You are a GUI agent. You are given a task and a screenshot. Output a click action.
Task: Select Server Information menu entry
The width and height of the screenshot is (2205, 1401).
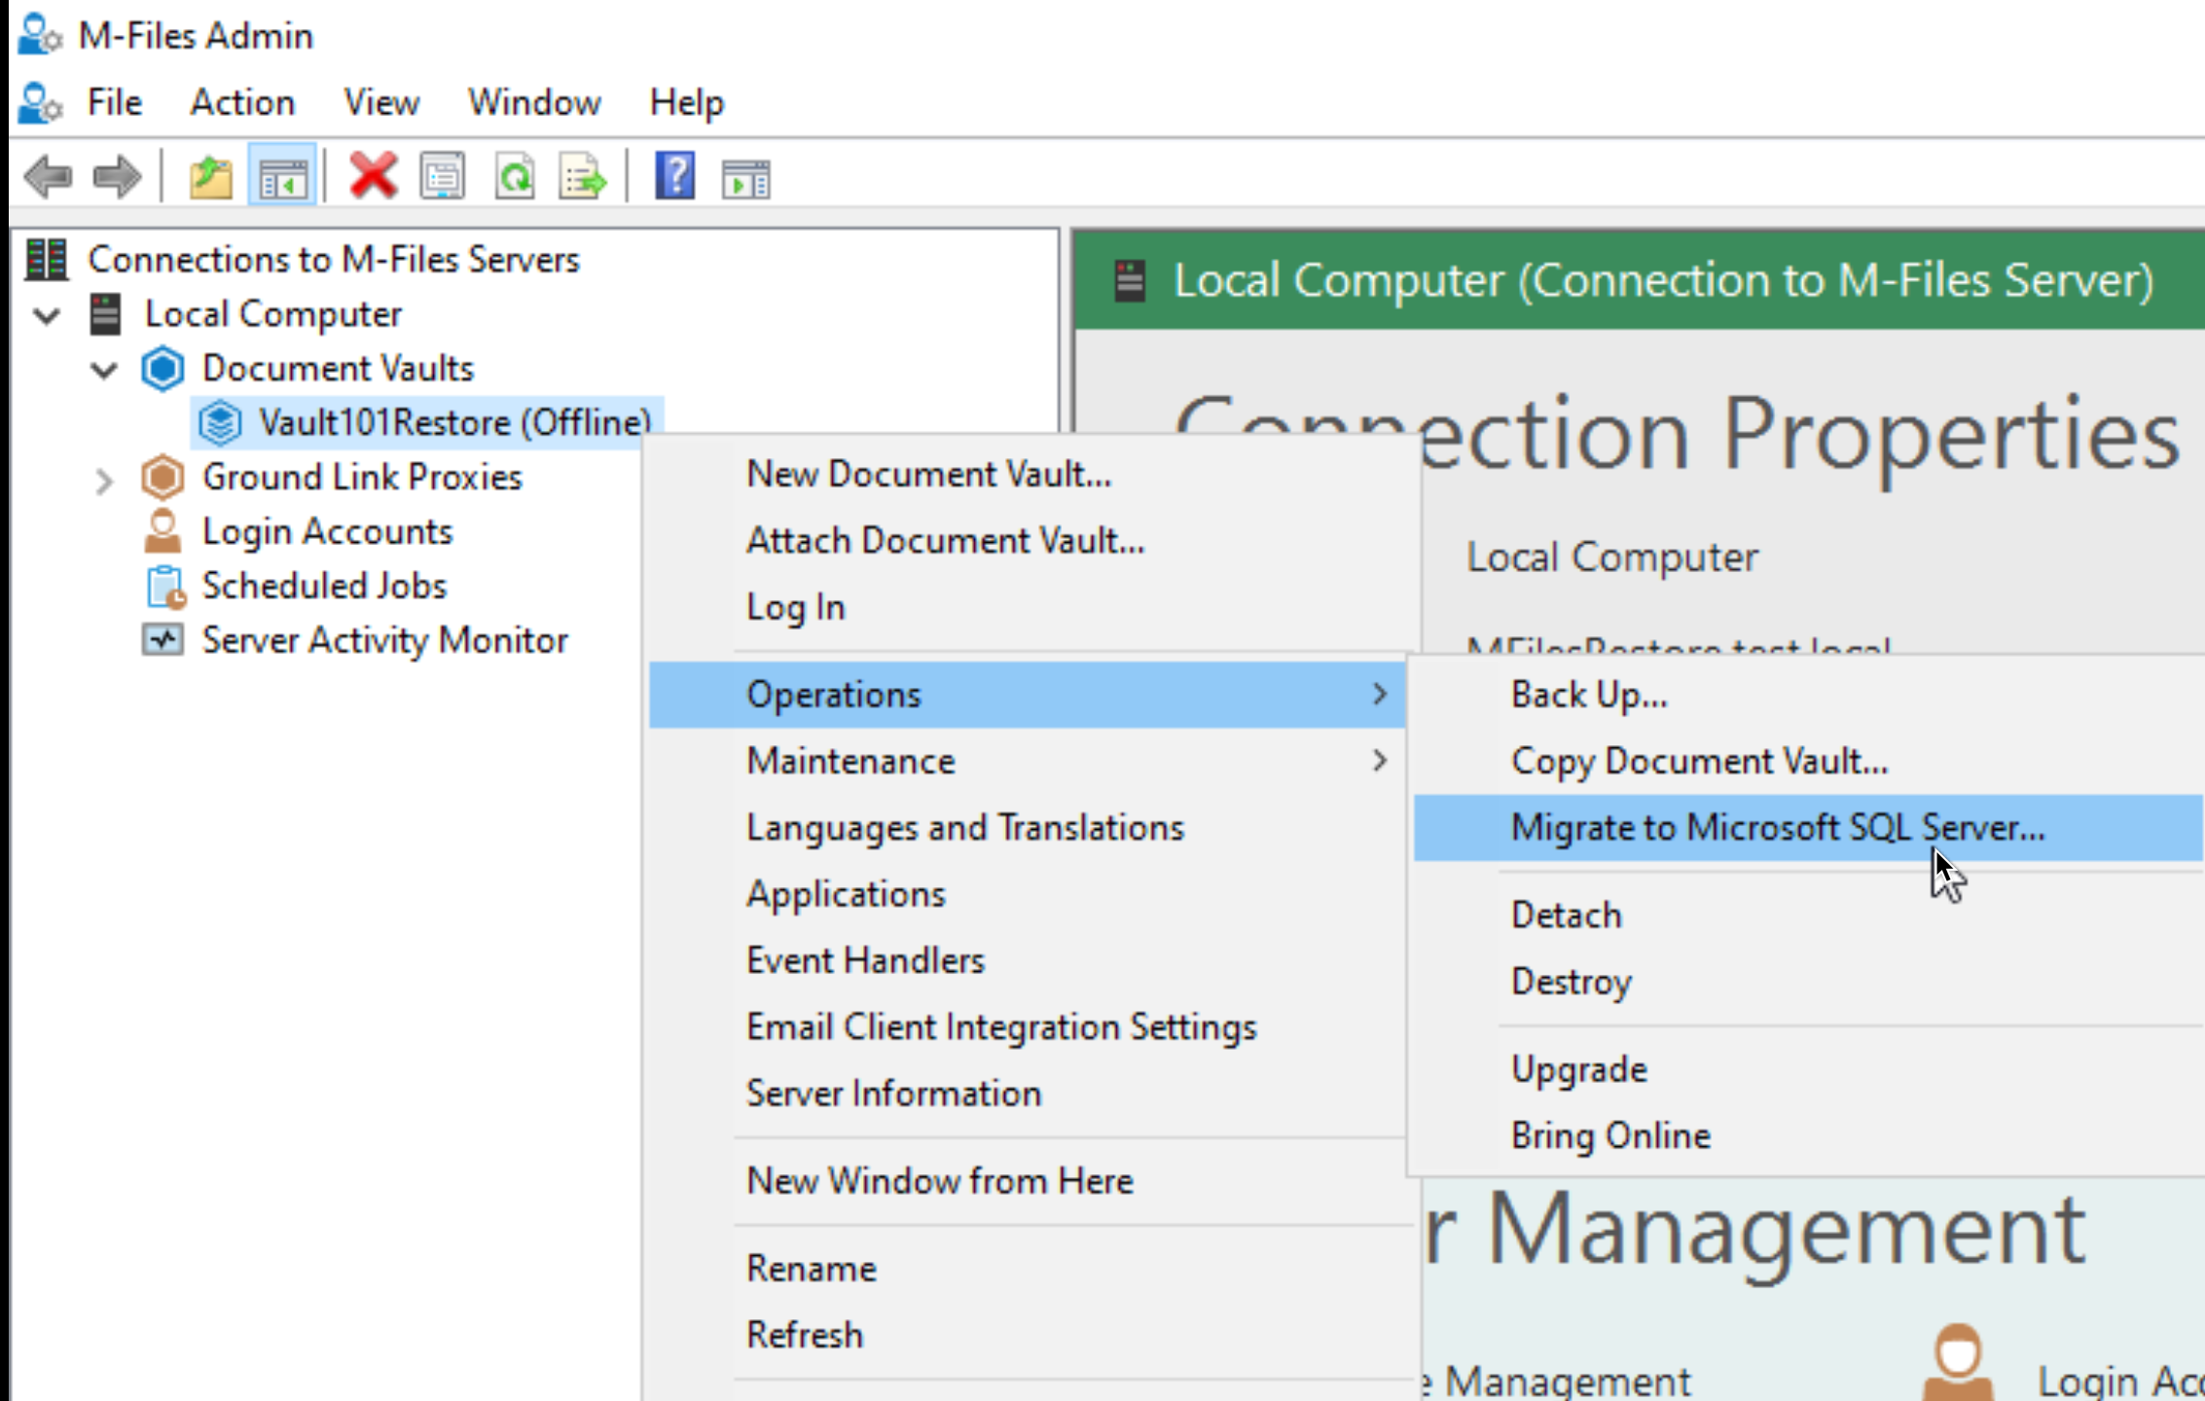coord(1027,1093)
